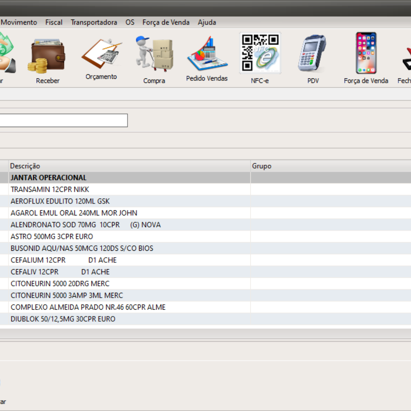Open the Receber wallet icon
Screen dimensions: 411x411
tap(48, 57)
